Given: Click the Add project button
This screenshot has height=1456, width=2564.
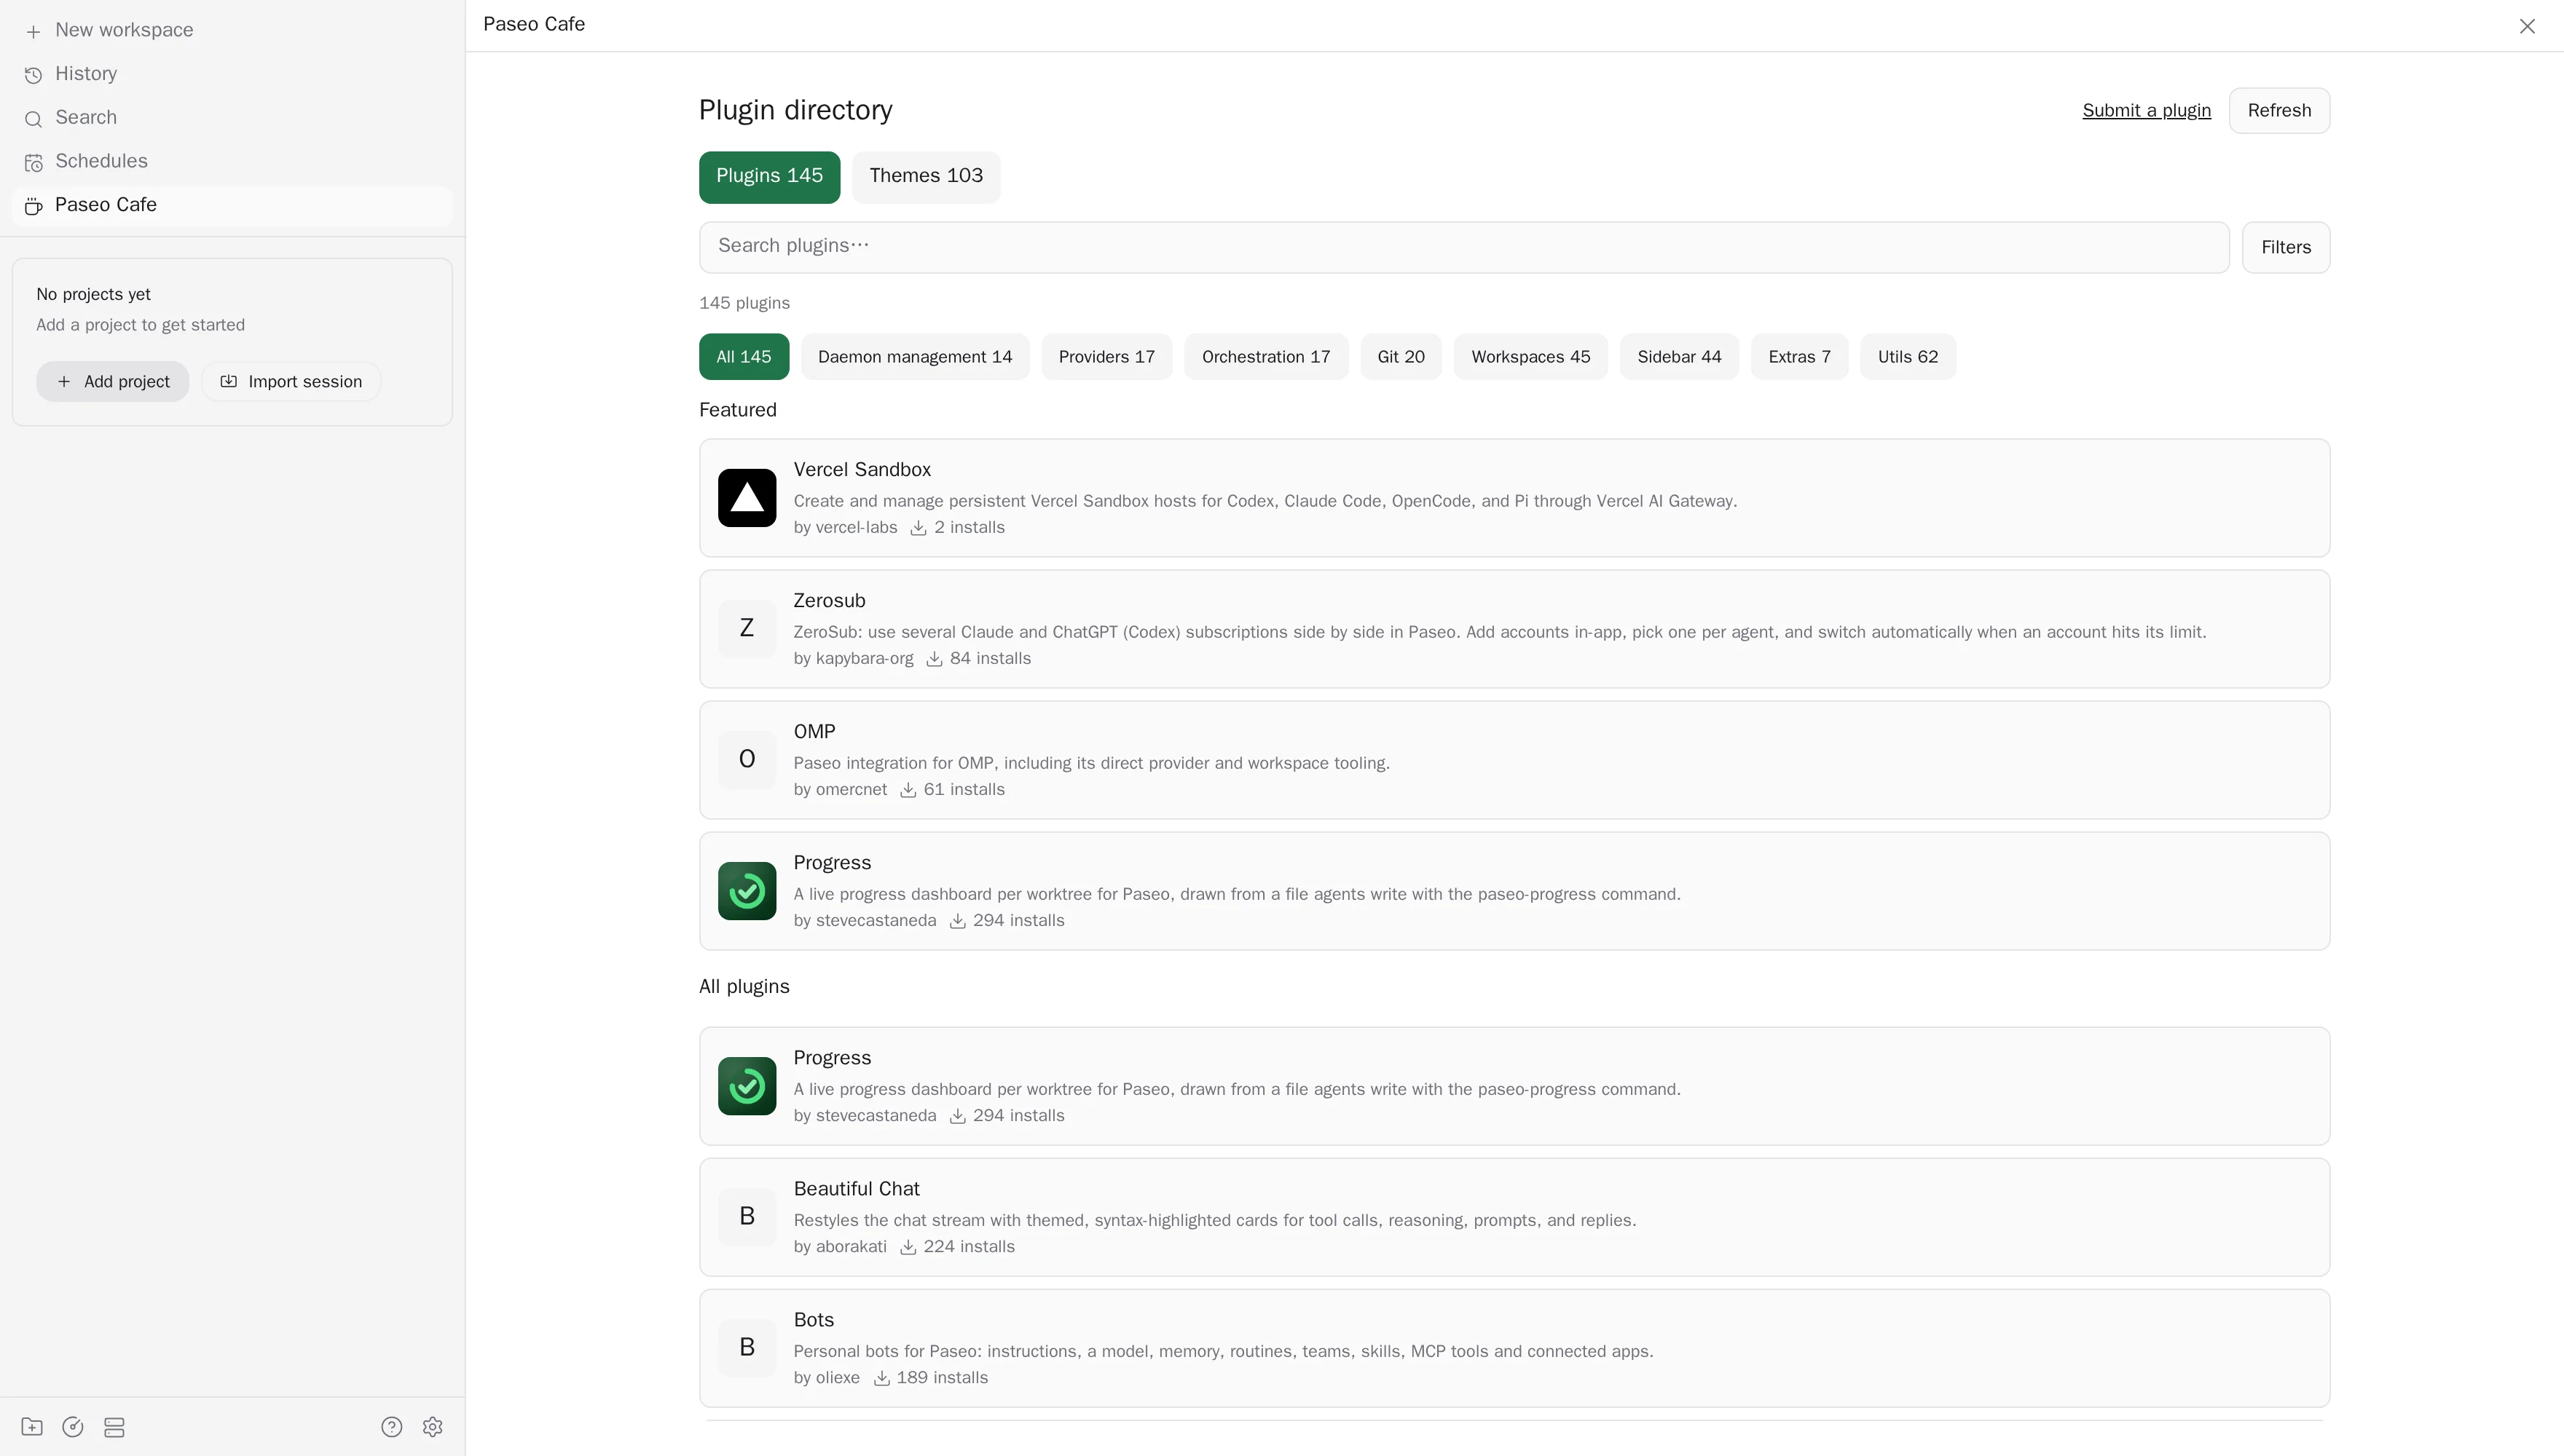Looking at the screenshot, I should coord(112,381).
